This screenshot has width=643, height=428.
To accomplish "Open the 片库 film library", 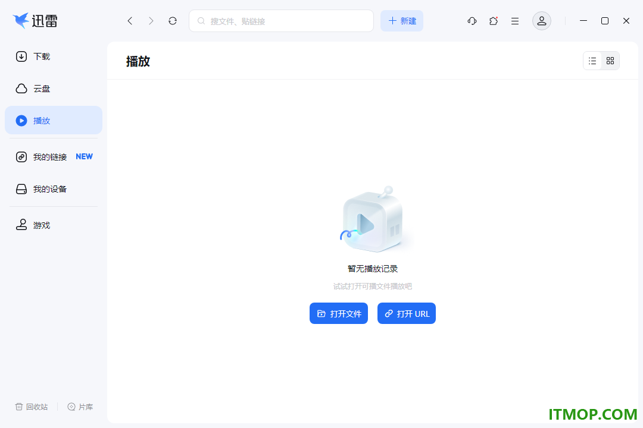I will coord(80,407).
